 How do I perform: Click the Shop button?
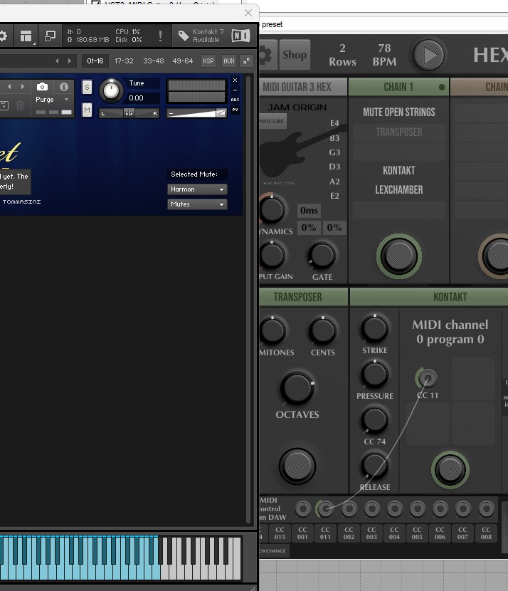coord(294,55)
